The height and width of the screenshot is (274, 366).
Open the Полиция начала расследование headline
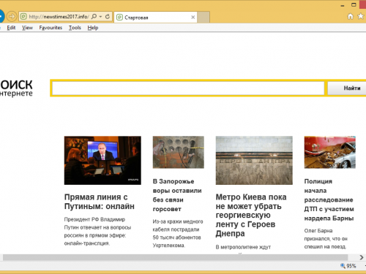pos(329,199)
